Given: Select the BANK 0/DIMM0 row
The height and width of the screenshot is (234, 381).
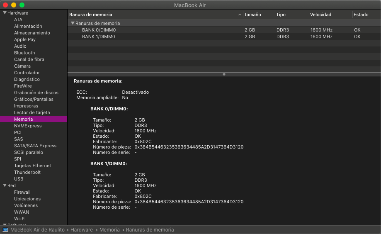Looking at the screenshot, I should point(224,30).
